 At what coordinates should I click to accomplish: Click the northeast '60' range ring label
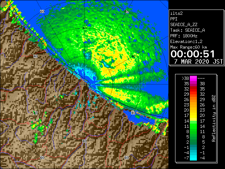[127, 12]
